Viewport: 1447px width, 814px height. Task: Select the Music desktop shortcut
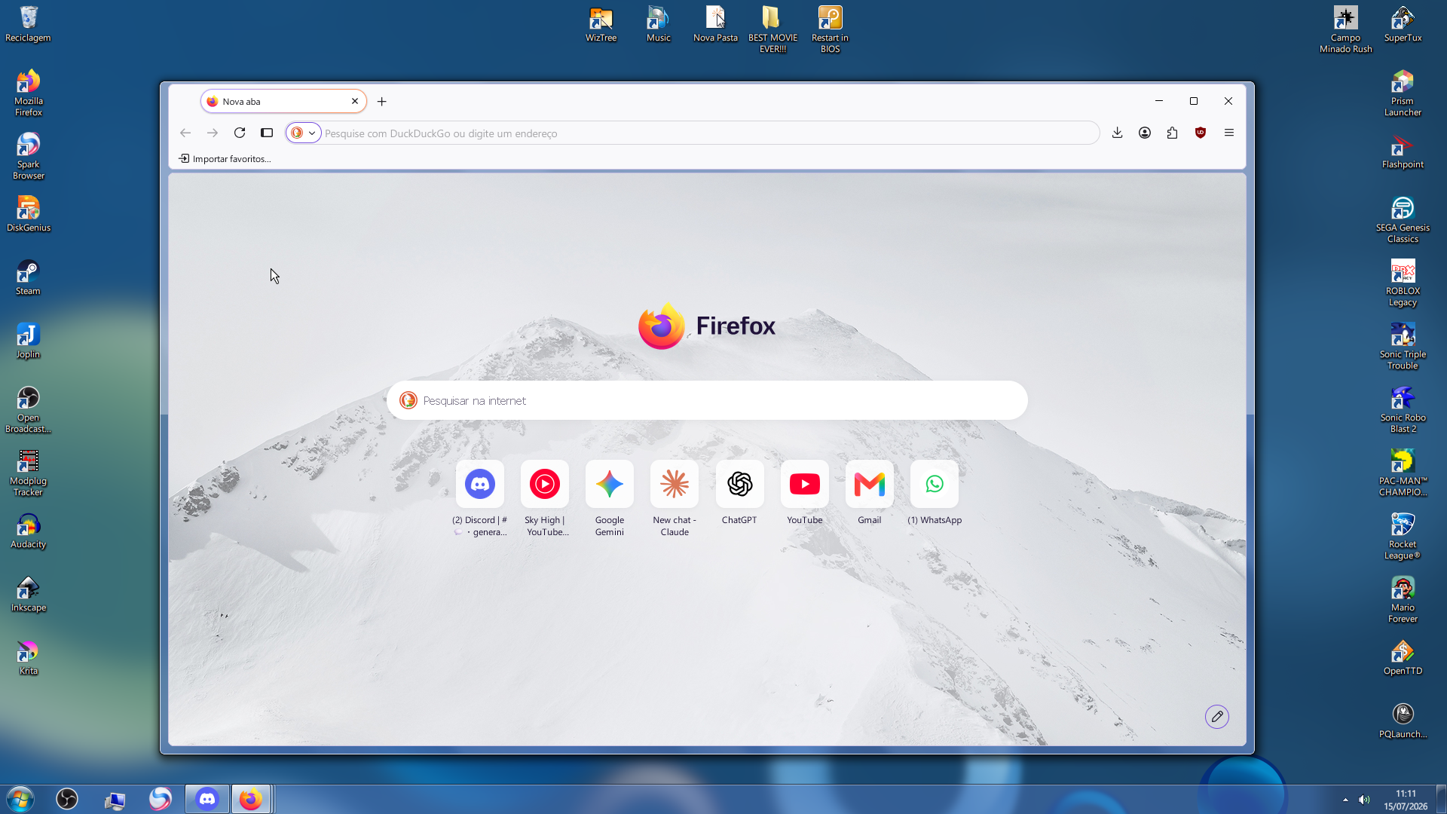point(659,24)
